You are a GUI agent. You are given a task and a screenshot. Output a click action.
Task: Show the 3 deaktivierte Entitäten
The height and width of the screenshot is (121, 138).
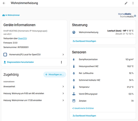[83, 108]
